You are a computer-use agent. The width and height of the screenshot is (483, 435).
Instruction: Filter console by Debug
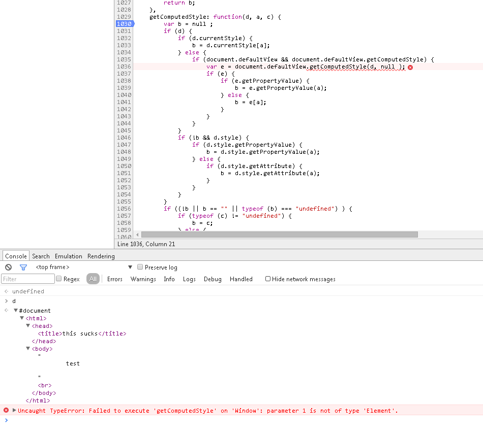pyautogui.click(x=213, y=279)
